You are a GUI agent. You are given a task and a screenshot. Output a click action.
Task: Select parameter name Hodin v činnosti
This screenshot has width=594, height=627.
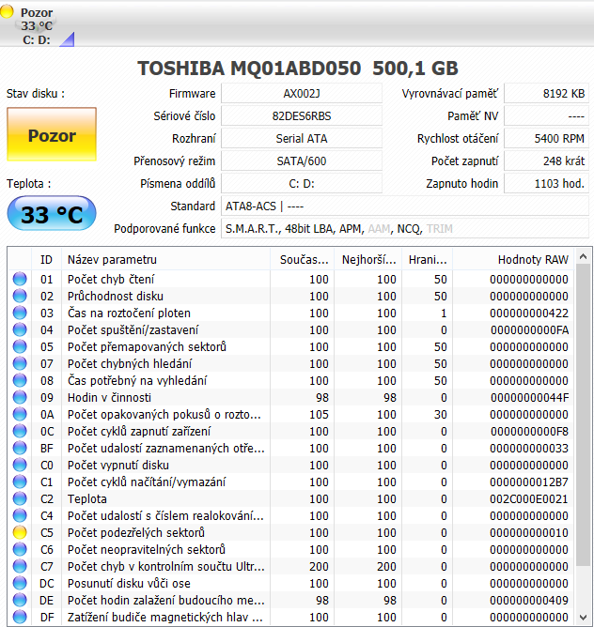tap(109, 397)
